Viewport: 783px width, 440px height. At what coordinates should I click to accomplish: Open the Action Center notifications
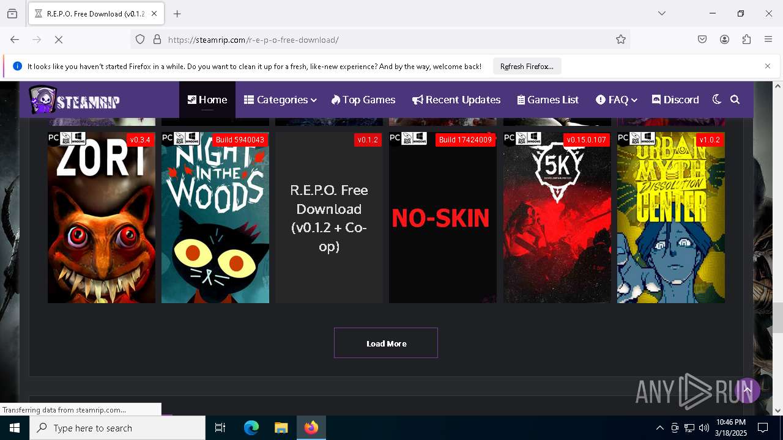click(x=763, y=428)
